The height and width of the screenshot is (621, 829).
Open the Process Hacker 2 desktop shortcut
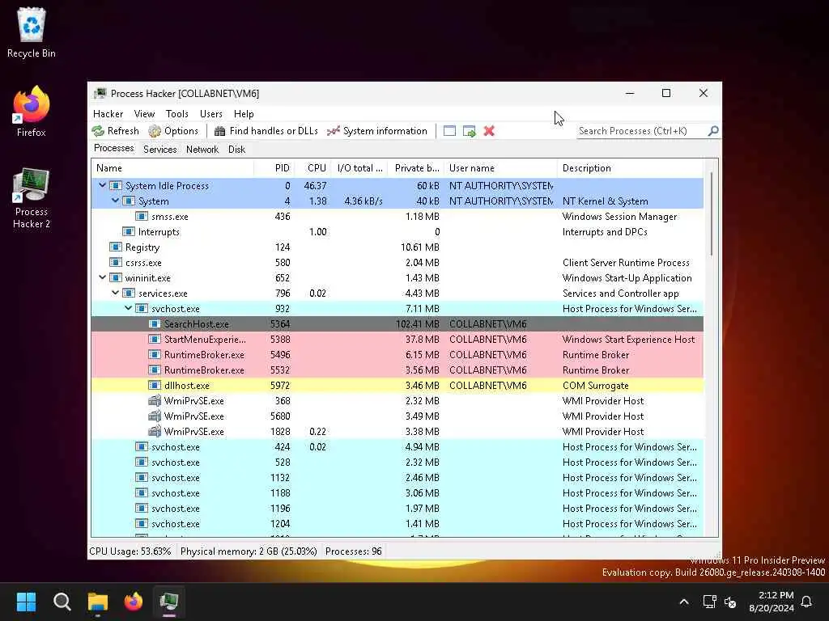(32, 198)
